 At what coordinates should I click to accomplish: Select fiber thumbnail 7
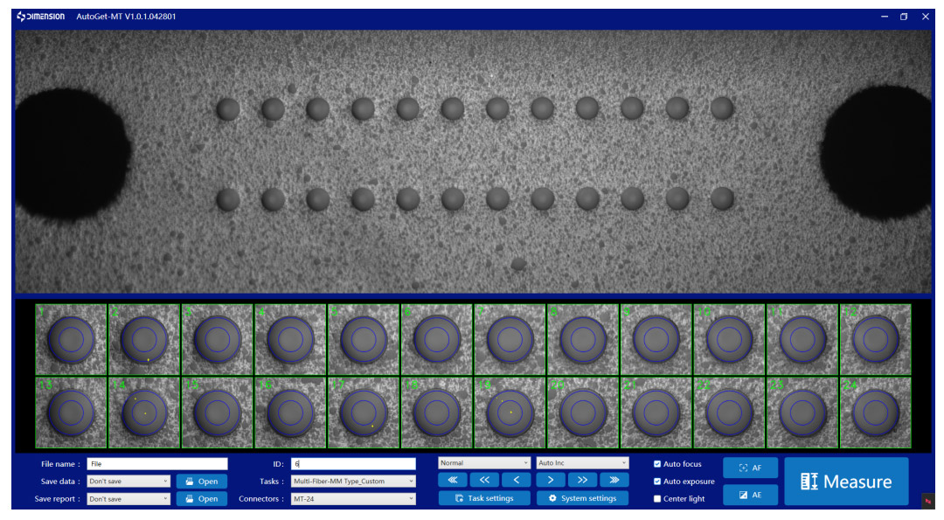coord(510,339)
